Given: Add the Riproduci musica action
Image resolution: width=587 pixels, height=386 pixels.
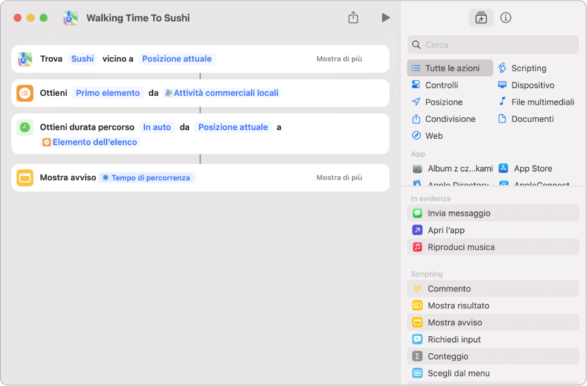Looking at the screenshot, I should (460, 247).
